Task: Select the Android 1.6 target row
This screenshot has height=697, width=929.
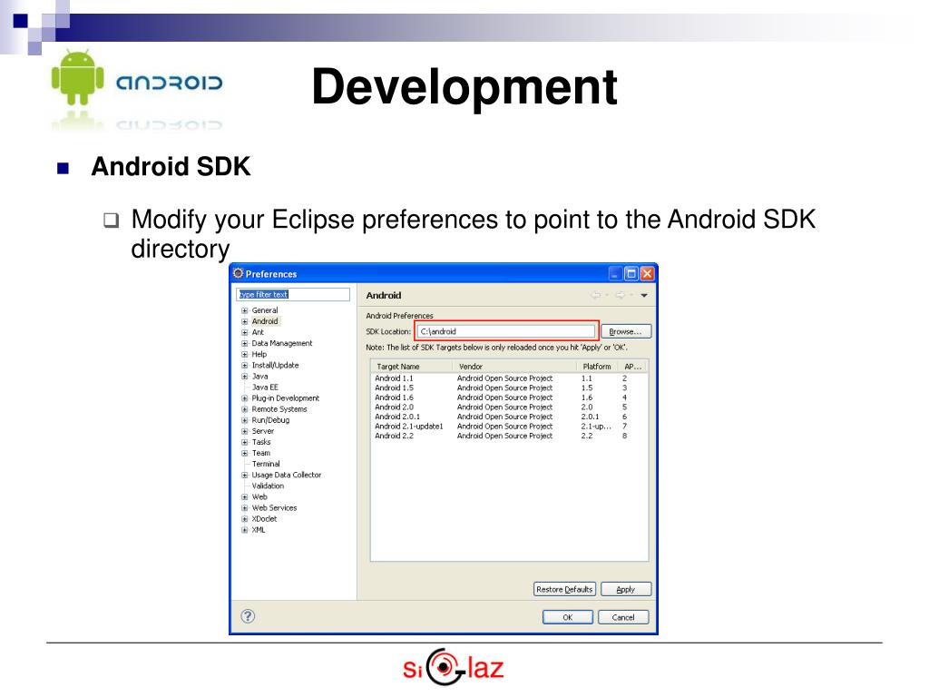Action: (x=509, y=398)
